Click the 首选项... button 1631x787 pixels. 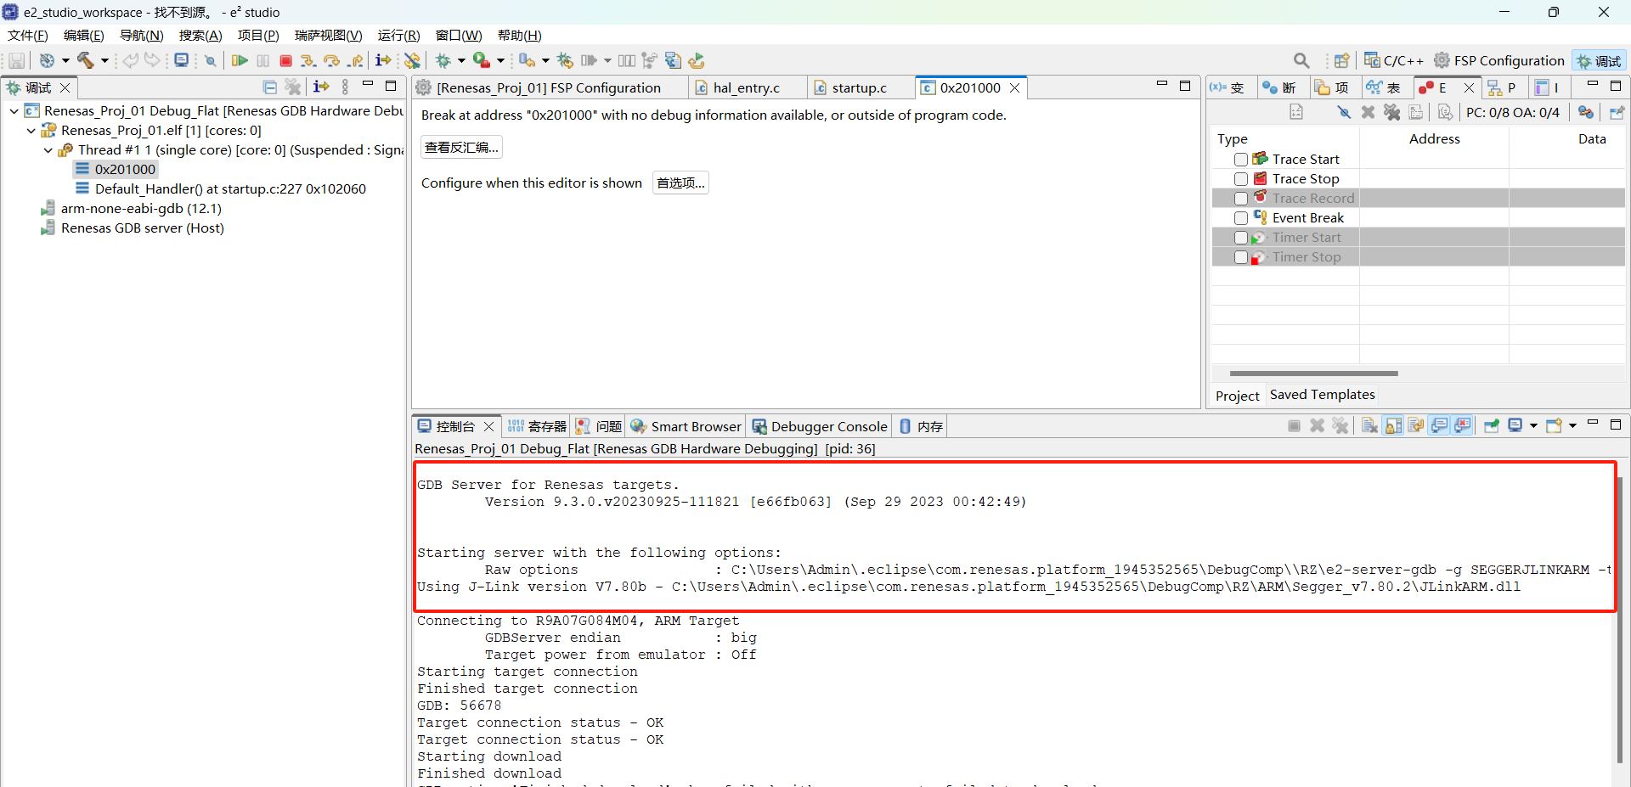point(680,183)
